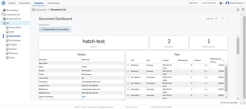
Task: Expand the Susan Pedicini account dropdown arrow
Action: (244, 3)
